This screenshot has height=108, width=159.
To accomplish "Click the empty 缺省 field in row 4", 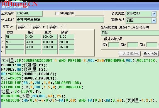I will click(67, 52).
